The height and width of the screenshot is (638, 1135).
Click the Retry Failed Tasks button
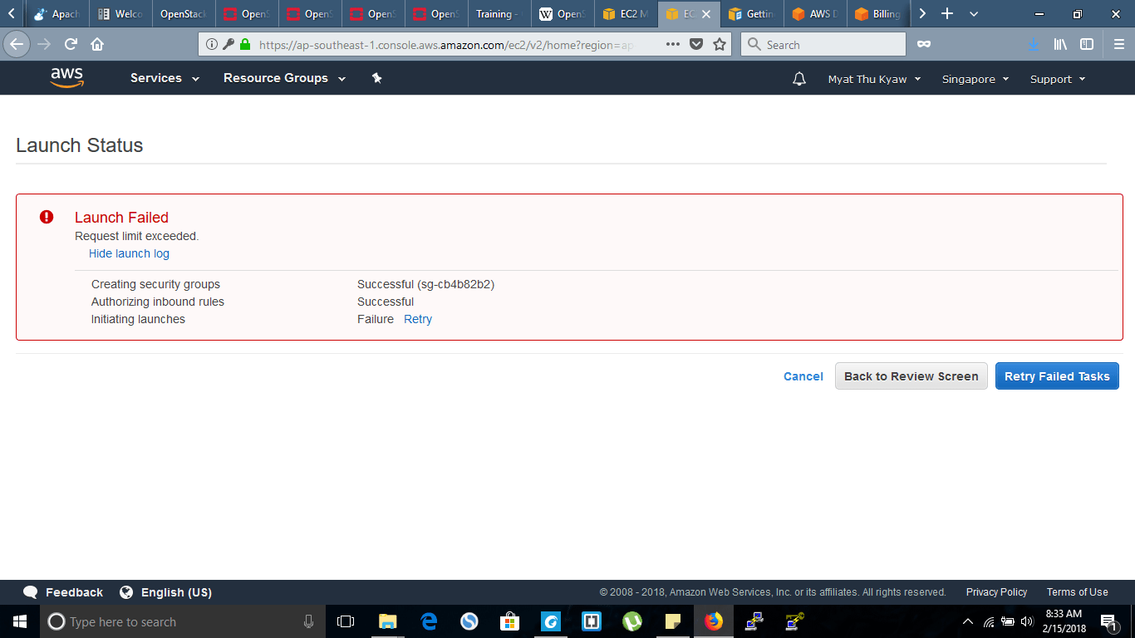click(x=1057, y=375)
